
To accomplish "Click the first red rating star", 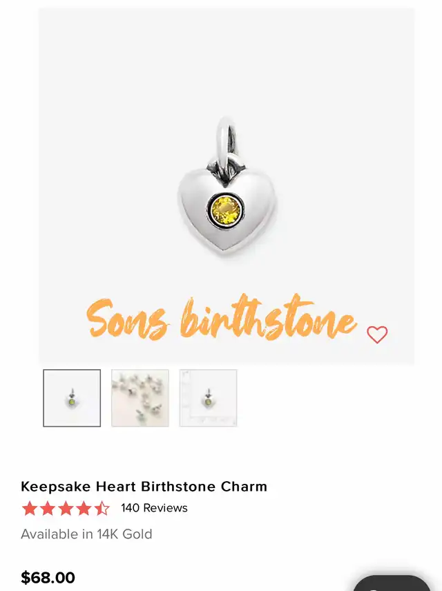I will pos(30,508).
